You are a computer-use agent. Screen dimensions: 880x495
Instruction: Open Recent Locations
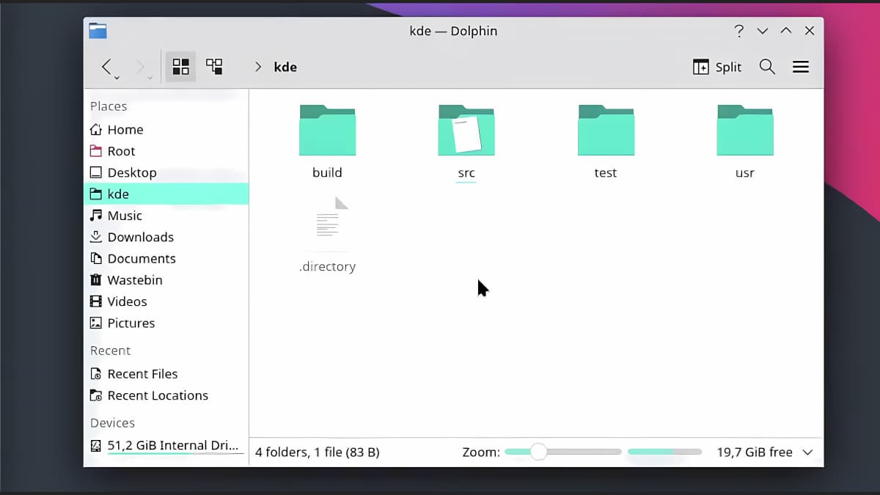166,395
